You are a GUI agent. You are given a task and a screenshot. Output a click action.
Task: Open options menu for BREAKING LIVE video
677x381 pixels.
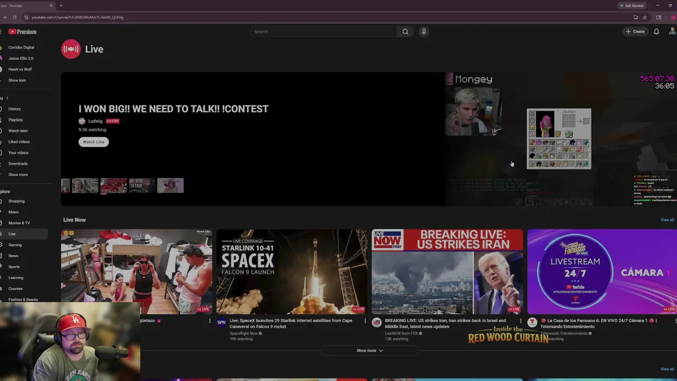[x=520, y=321]
